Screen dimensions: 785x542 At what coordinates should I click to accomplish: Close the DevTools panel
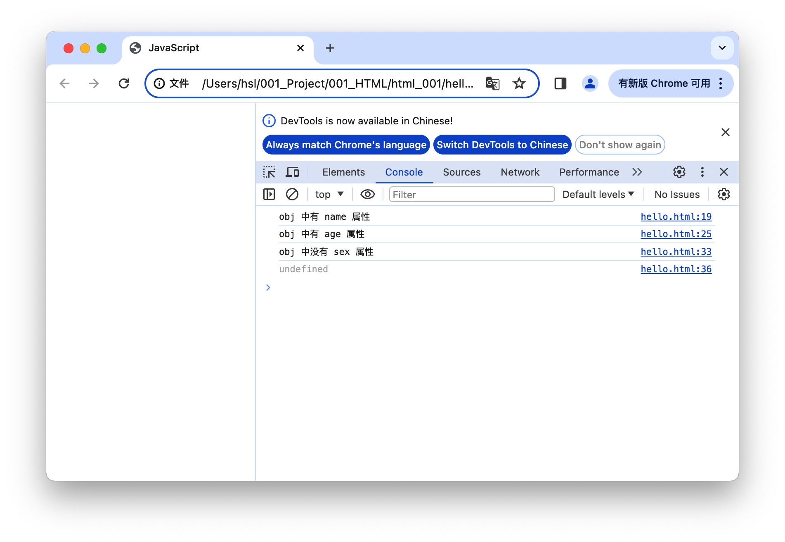[x=724, y=172]
